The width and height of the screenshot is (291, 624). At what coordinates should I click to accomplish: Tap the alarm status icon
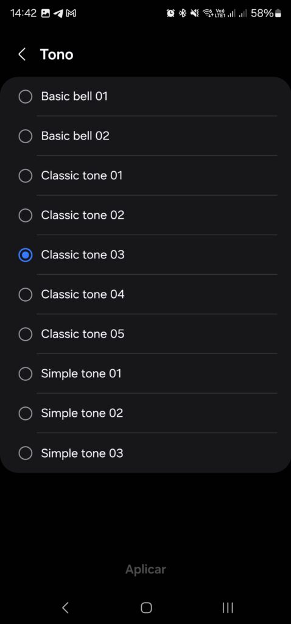[x=170, y=13]
